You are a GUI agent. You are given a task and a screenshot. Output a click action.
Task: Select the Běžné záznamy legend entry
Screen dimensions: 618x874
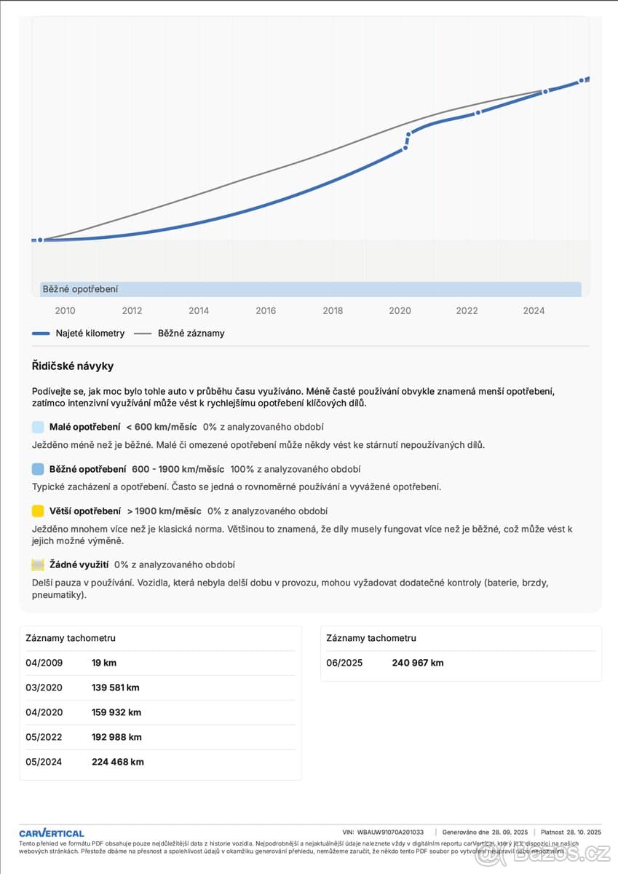179,334
